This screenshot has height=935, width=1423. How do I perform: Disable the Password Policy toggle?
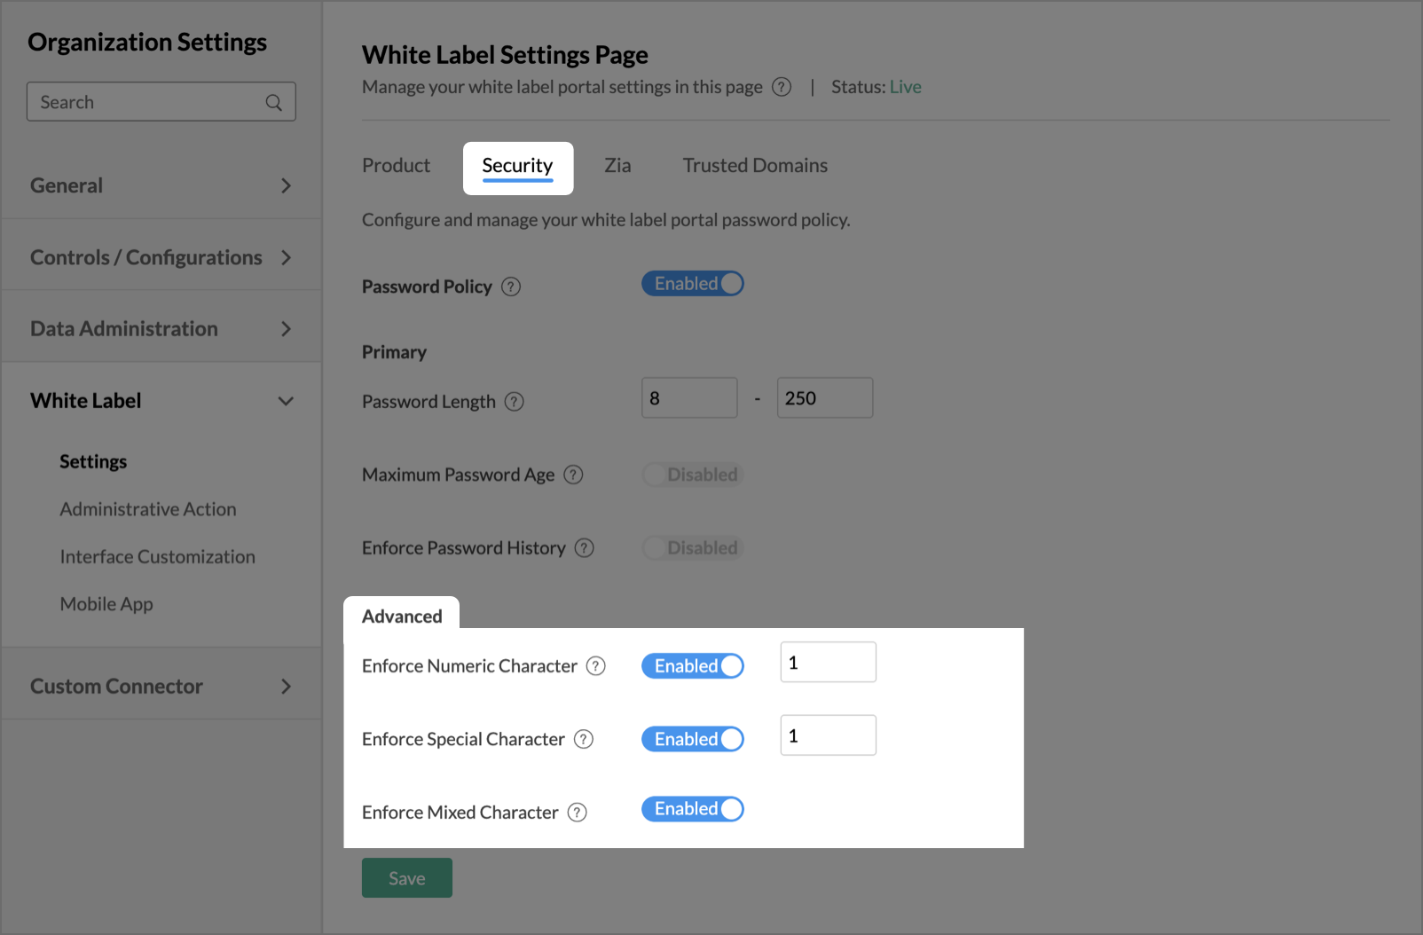pos(693,284)
